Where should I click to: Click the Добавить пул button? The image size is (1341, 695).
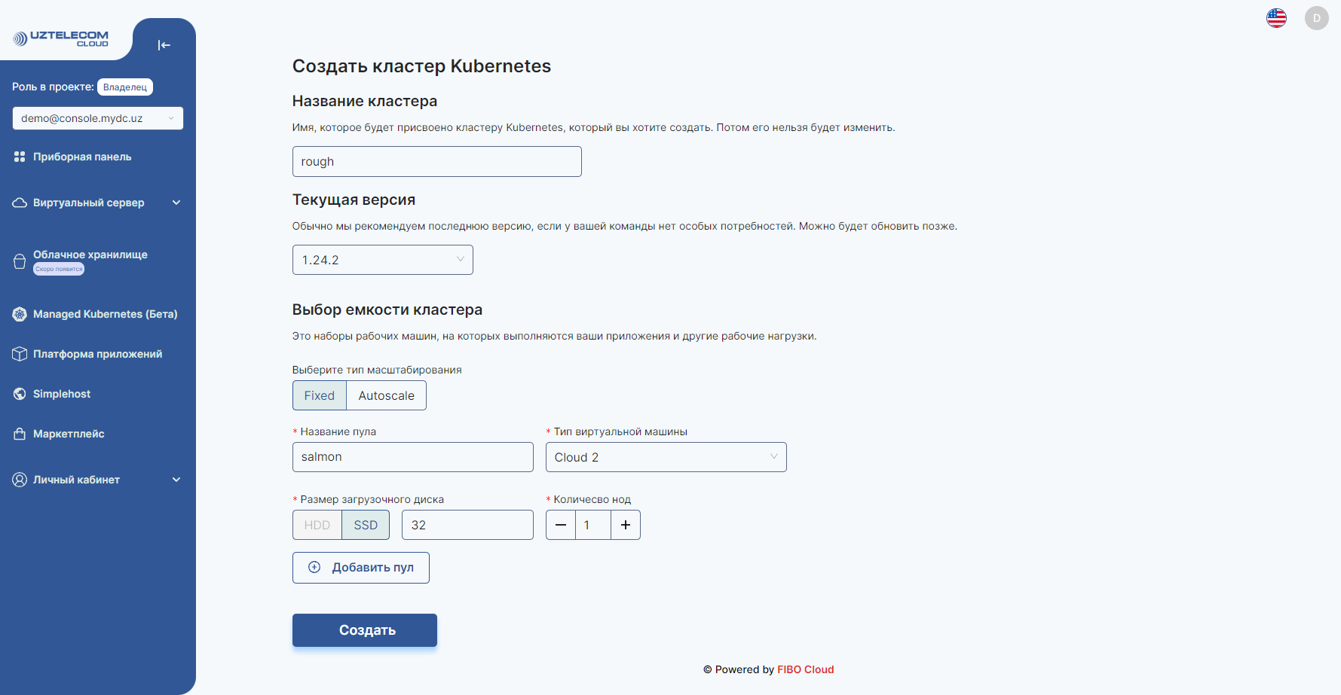click(361, 568)
